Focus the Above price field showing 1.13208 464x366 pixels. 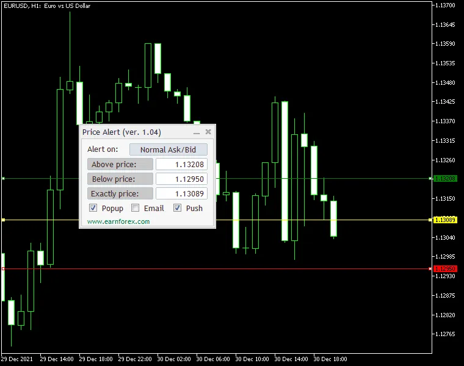click(181, 164)
